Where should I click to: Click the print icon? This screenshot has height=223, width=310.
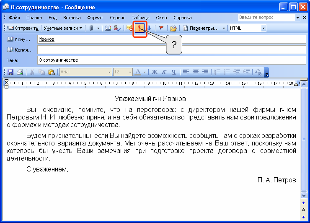click(x=20, y=72)
